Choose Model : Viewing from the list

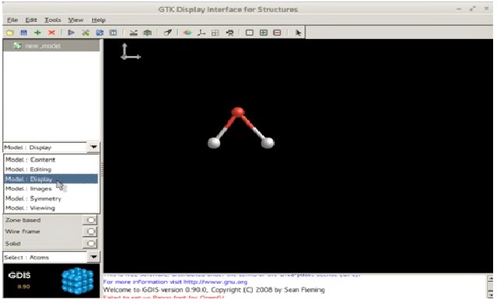tap(51, 208)
